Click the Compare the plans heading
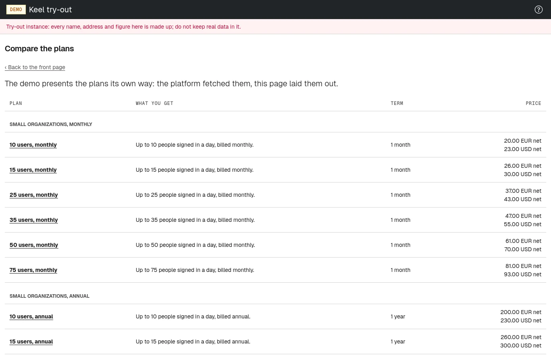The image size is (551, 357). (x=39, y=49)
